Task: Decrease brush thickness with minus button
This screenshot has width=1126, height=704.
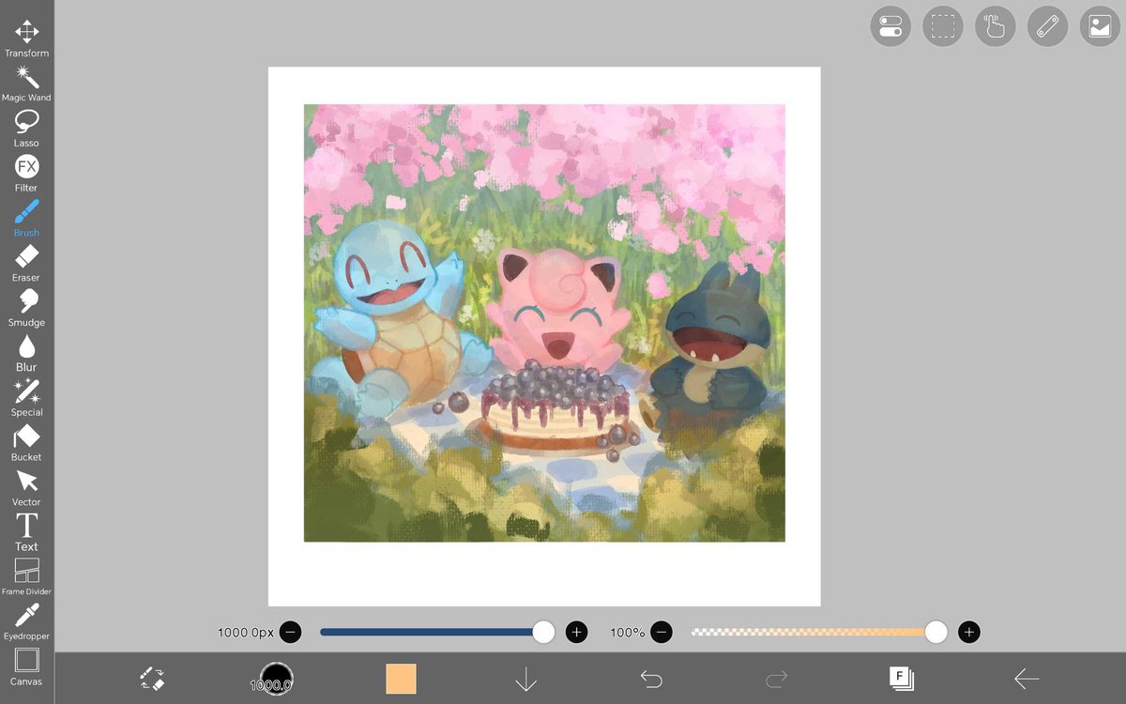Action: tap(291, 633)
